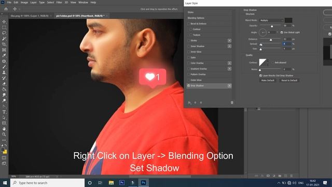Open the Contour picker dropdown arrow

(268, 63)
